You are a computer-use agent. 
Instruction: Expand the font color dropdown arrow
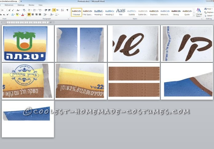(25, 14)
